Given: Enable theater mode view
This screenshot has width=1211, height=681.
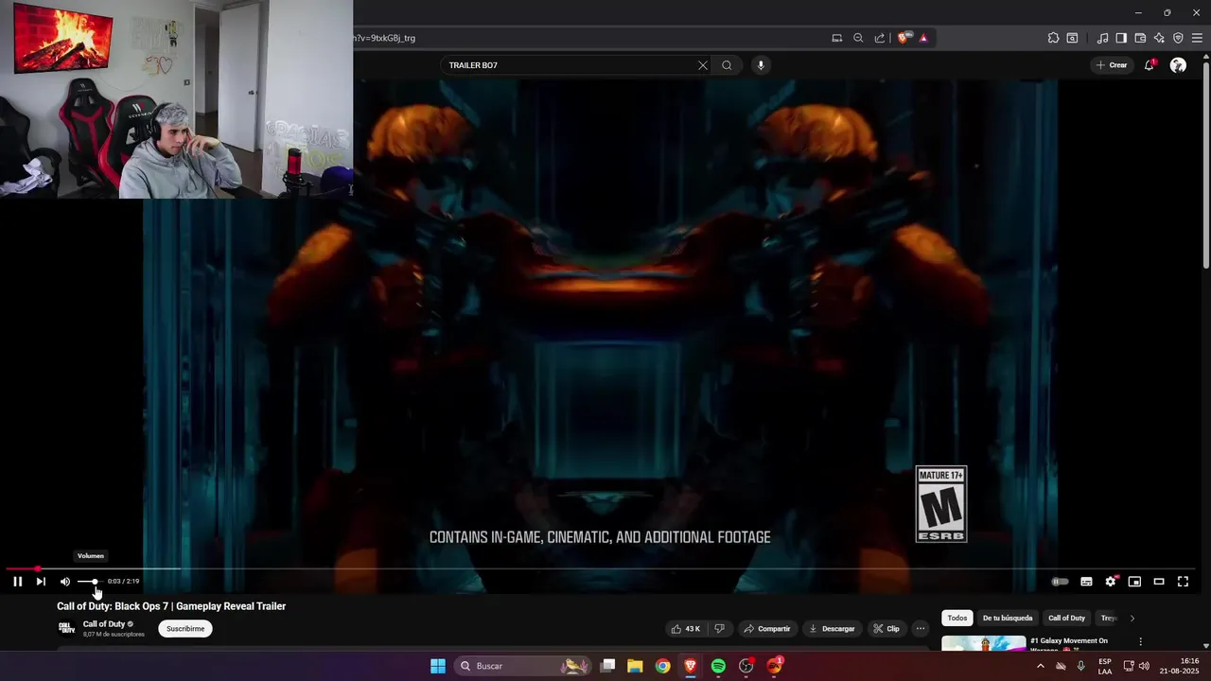Looking at the screenshot, I should (1159, 582).
